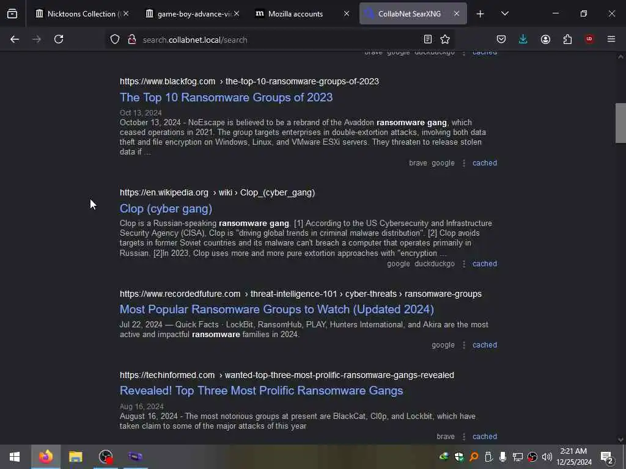Click the Oct 13, 2024 result date

pos(141,113)
